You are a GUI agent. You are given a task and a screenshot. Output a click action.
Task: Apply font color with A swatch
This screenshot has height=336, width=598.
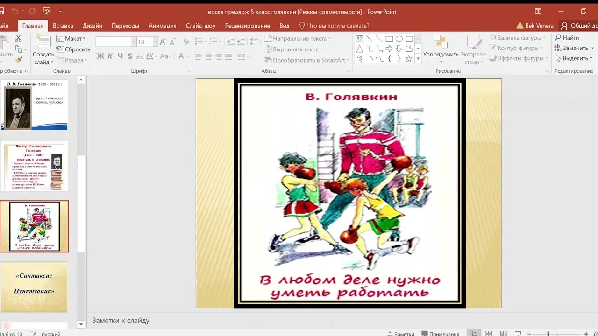click(181, 56)
